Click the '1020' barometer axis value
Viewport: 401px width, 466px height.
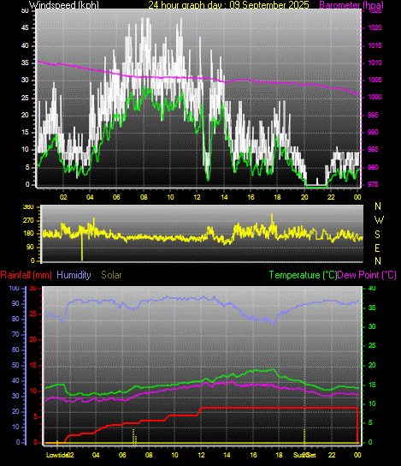[375, 28]
